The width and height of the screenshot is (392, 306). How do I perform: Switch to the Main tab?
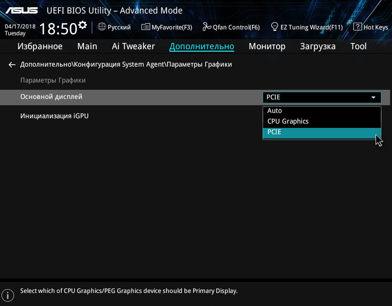(87, 46)
